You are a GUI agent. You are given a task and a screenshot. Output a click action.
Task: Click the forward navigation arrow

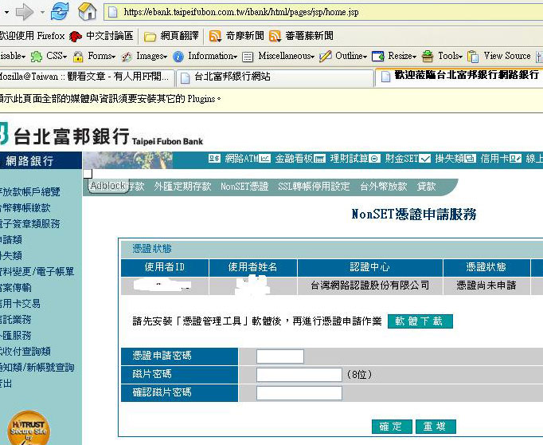coord(23,12)
